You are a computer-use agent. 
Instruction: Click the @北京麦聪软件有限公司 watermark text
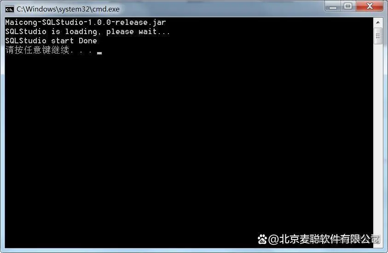pyautogui.click(x=324, y=239)
